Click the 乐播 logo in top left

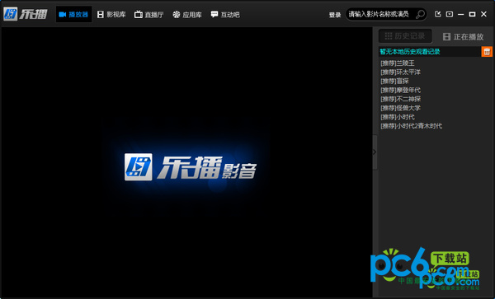[x=26, y=14]
